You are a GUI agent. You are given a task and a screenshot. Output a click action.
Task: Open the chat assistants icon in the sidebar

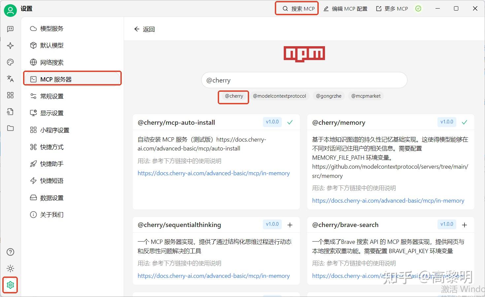coord(10,29)
